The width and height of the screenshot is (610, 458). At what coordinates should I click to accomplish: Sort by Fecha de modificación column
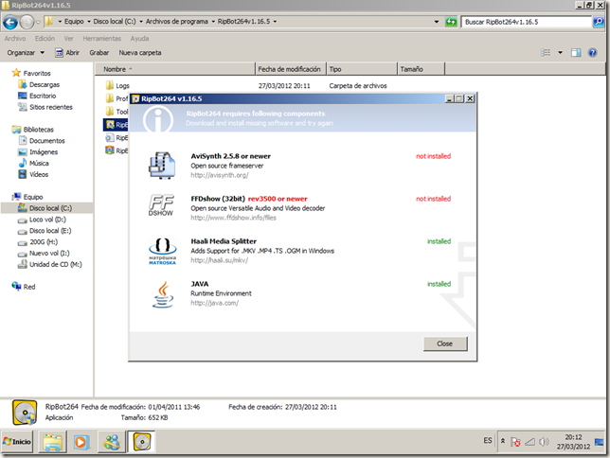291,69
